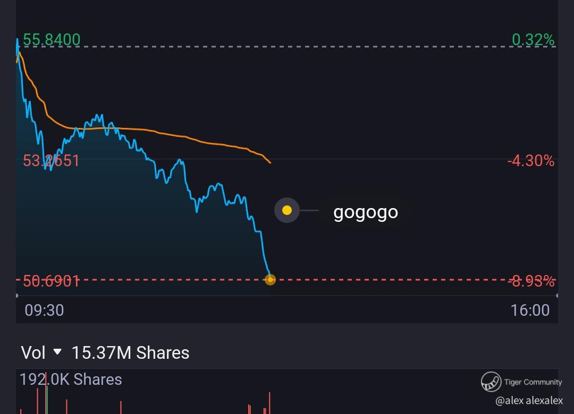Open the gogogo comment label
Screen dimensions: 574x414
pyautogui.click(x=366, y=212)
